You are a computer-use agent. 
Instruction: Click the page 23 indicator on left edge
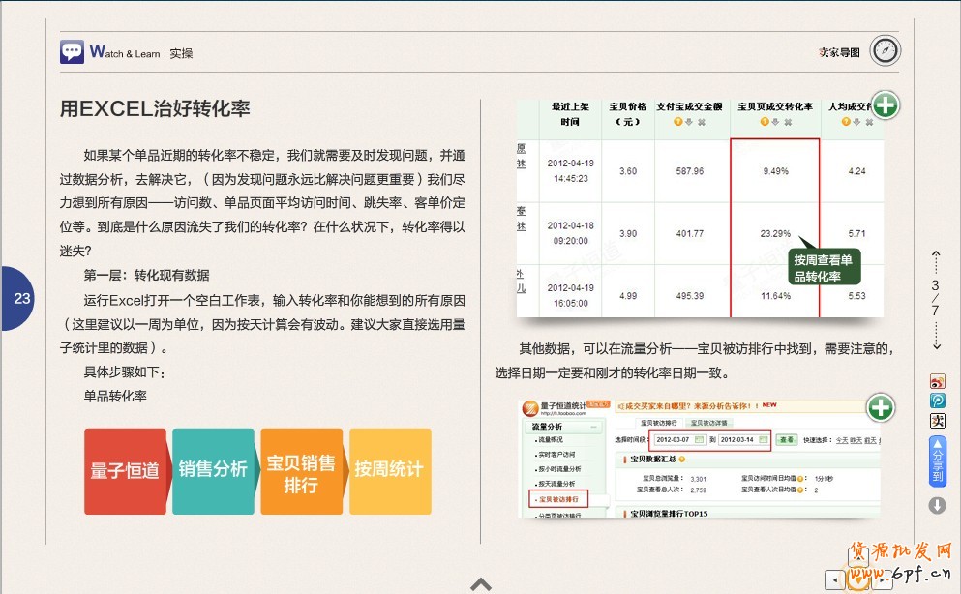click(21, 298)
